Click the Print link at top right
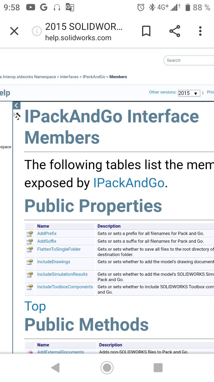The height and width of the screenshot is (382, 214). [210, 92]
